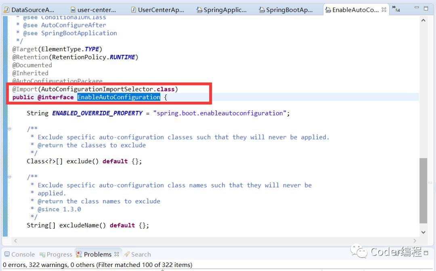This screenshot has height=271, width=436.
Task: Click the Progress view icon
Action: (x=42, y=254)
